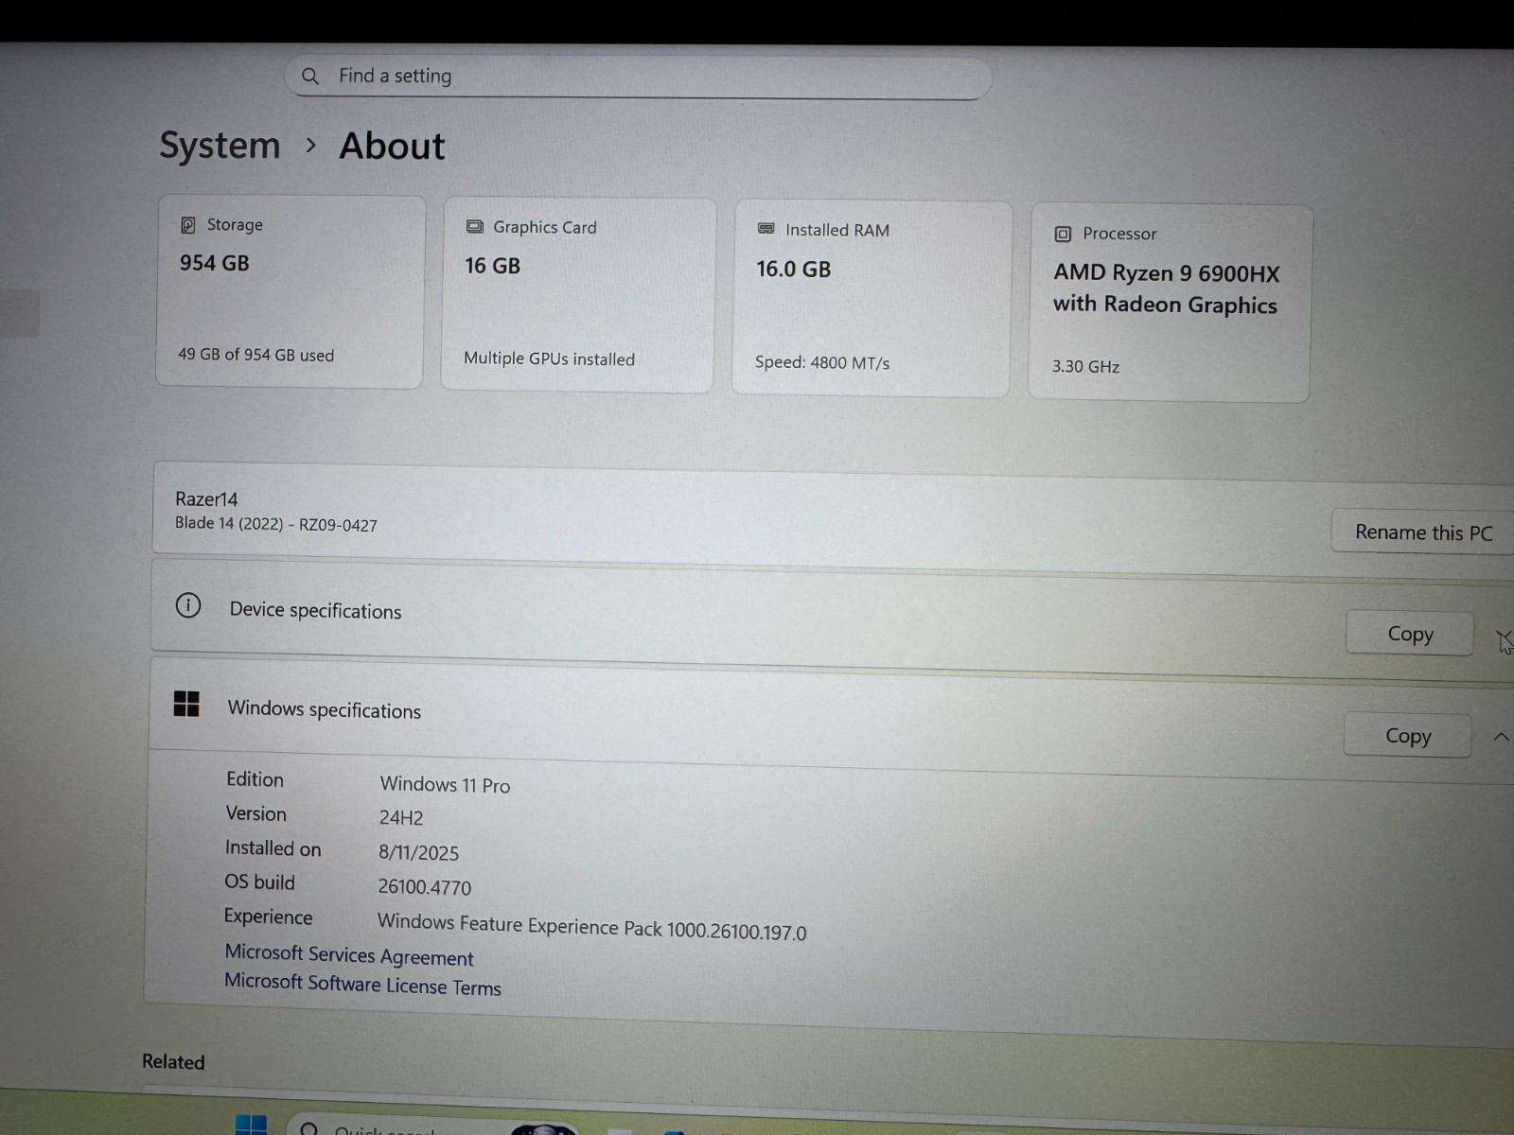Click the Processor chip icon

click(x=1063, y=234)
